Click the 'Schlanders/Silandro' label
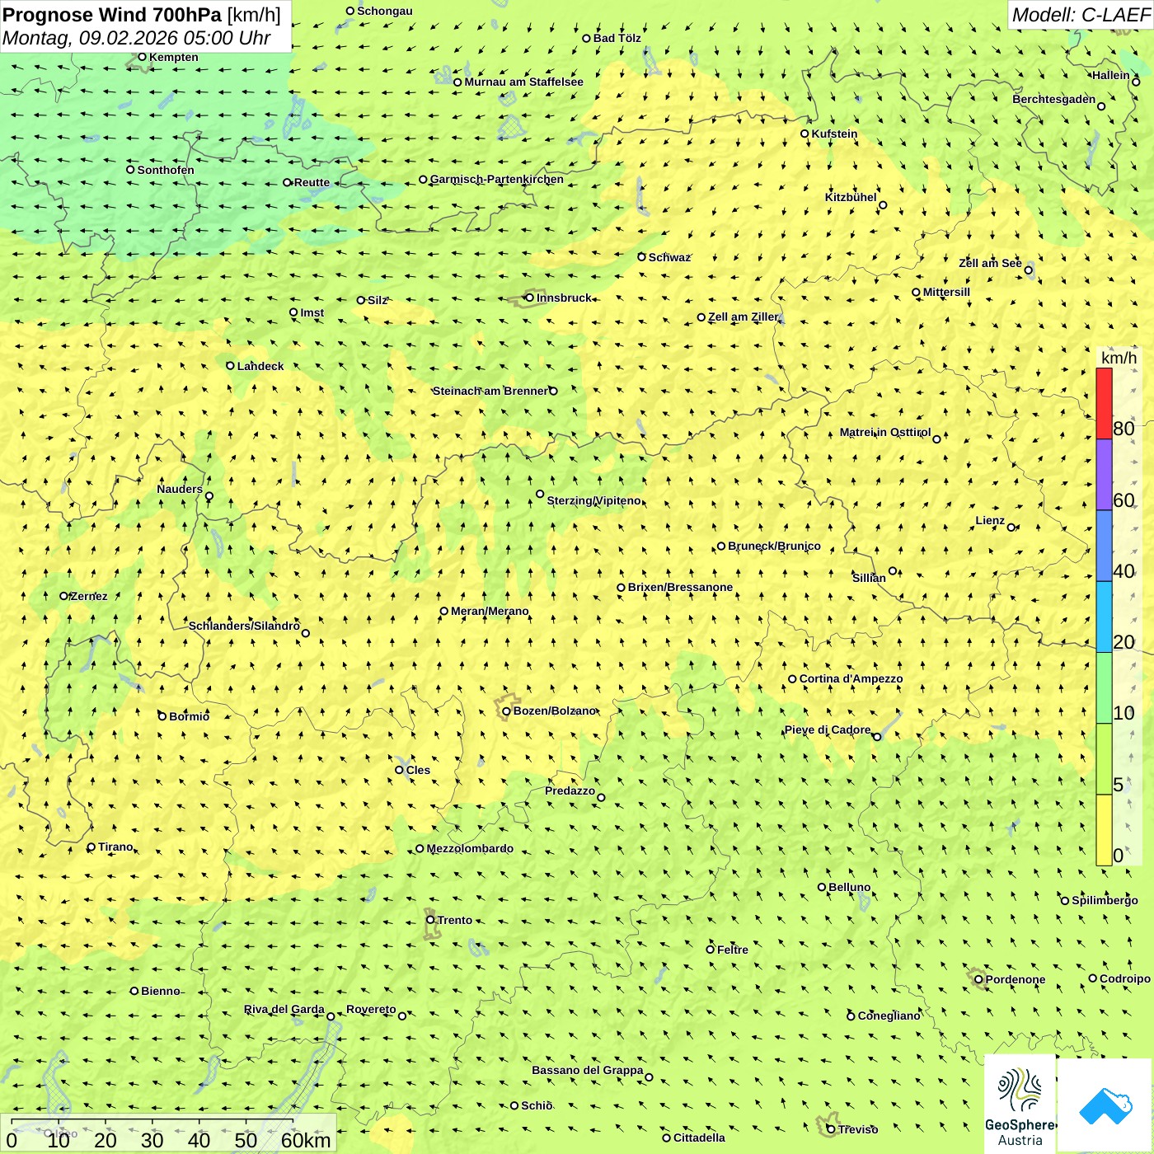 coord(244,626)
